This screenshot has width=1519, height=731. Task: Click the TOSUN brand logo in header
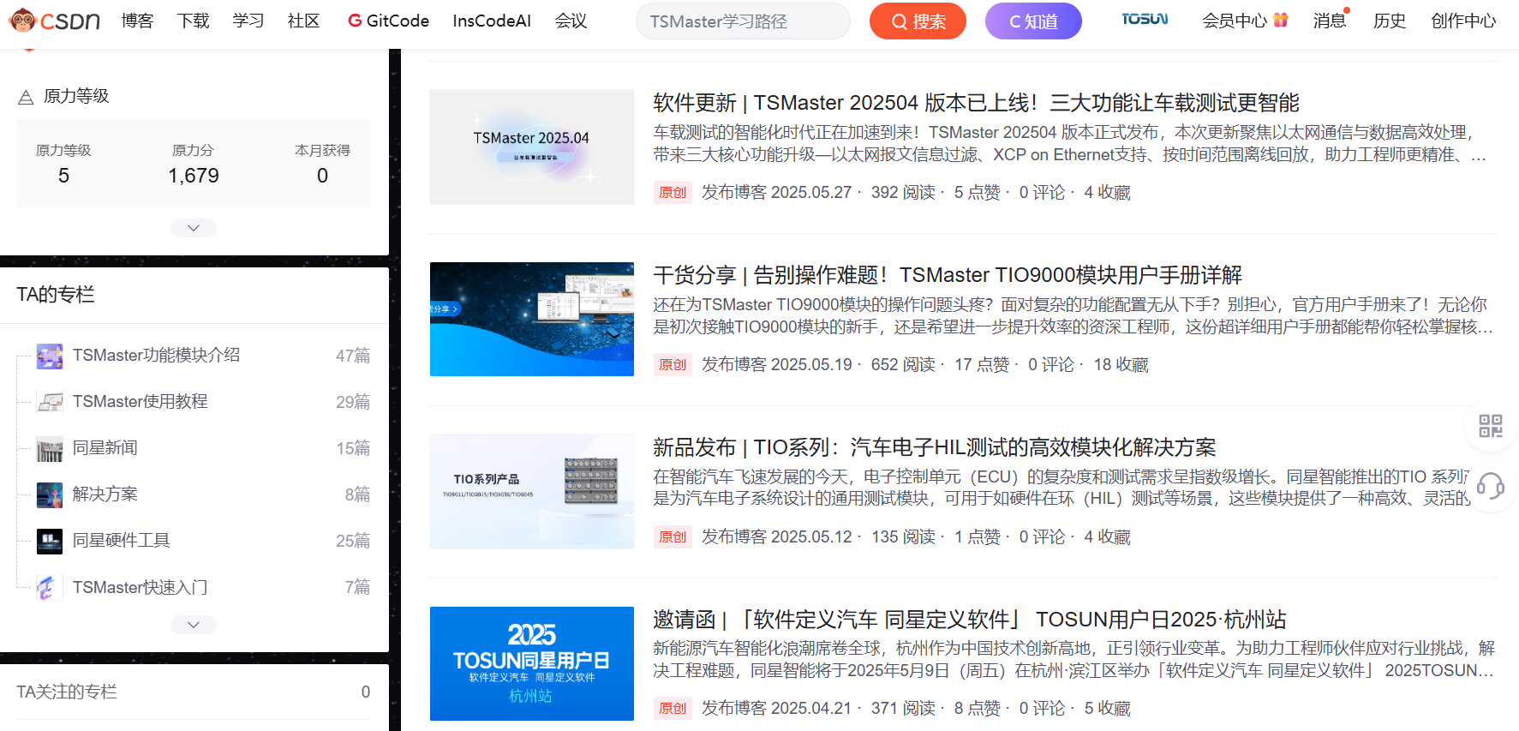point(1145,20)
